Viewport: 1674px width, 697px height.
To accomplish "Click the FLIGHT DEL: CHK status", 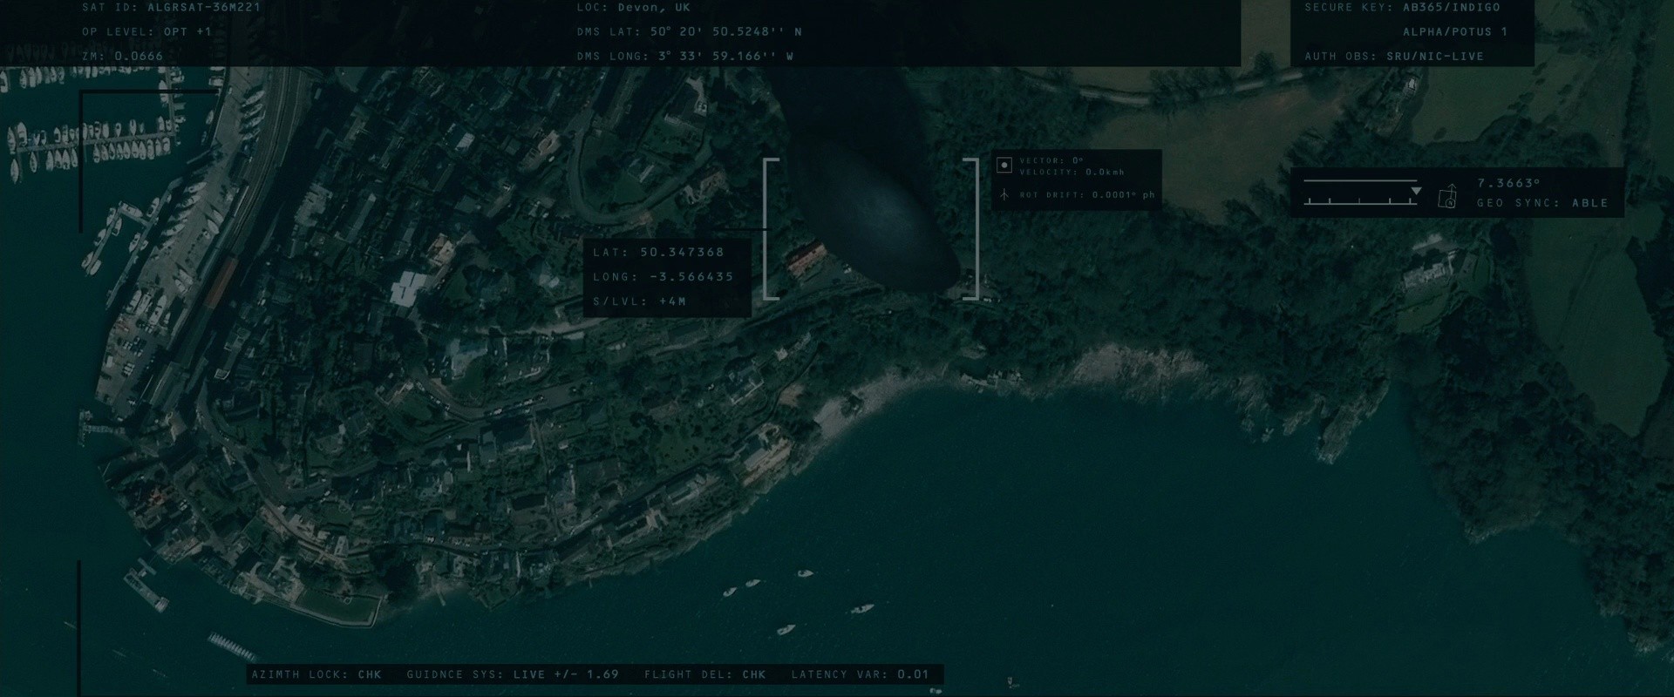I will click(x=705, y=674).
